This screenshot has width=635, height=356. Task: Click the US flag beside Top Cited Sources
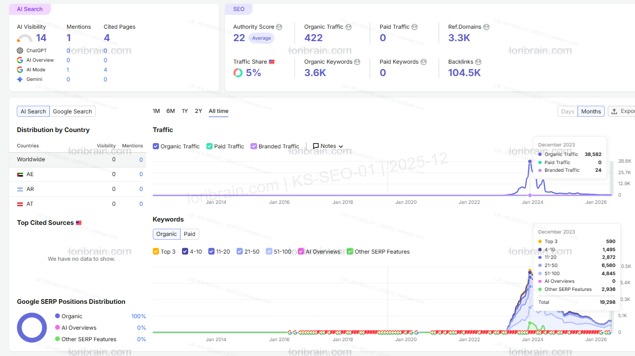tap(79, 222)
